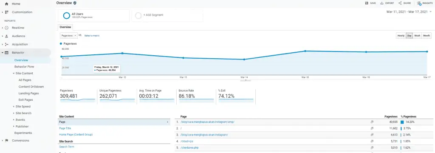Open page link icon for the / row
Image resolution: width=435 pixels, height=153 pixels.
click(372, 128)
